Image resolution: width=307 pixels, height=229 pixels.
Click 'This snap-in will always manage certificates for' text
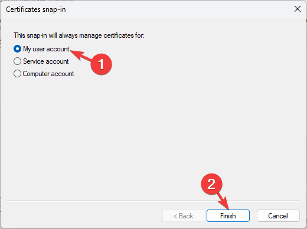(x=79, y=35)
